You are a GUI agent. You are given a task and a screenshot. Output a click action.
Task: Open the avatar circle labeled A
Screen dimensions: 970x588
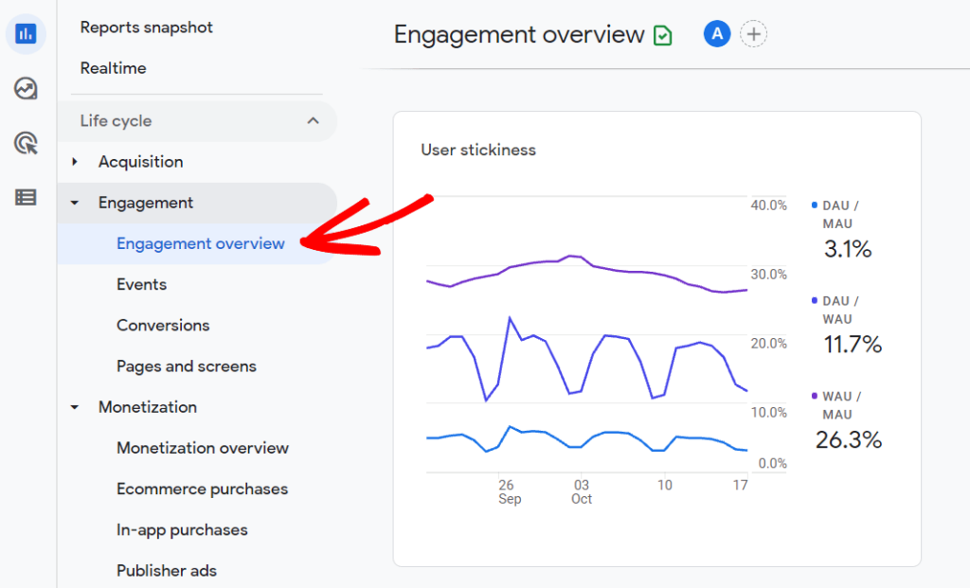click(x=717, y=34)
